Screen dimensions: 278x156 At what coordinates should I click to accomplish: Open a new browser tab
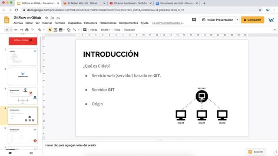[204, 3]
